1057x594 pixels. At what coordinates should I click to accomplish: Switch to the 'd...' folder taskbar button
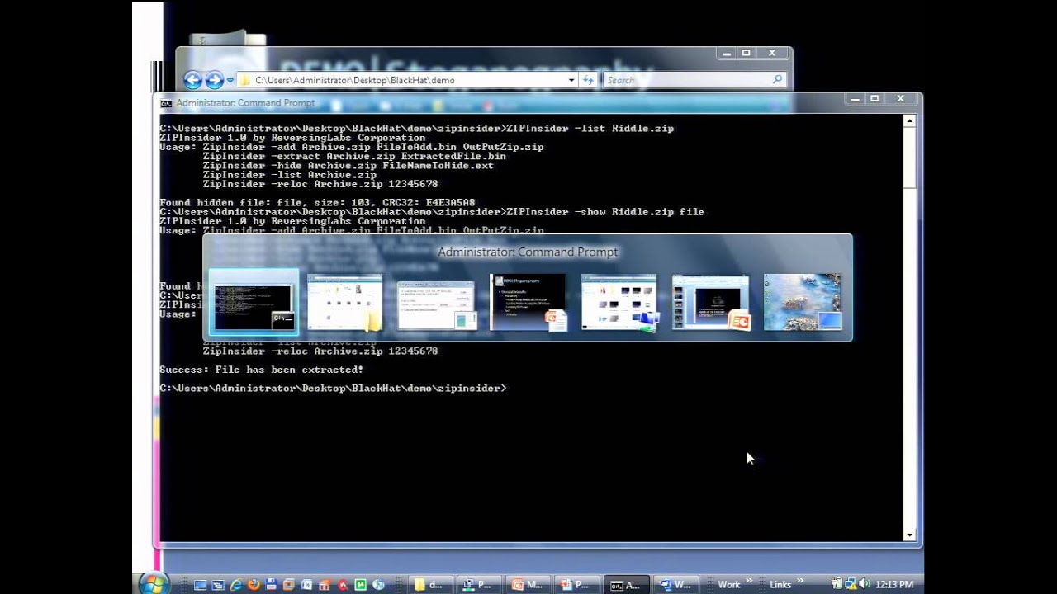430,585
